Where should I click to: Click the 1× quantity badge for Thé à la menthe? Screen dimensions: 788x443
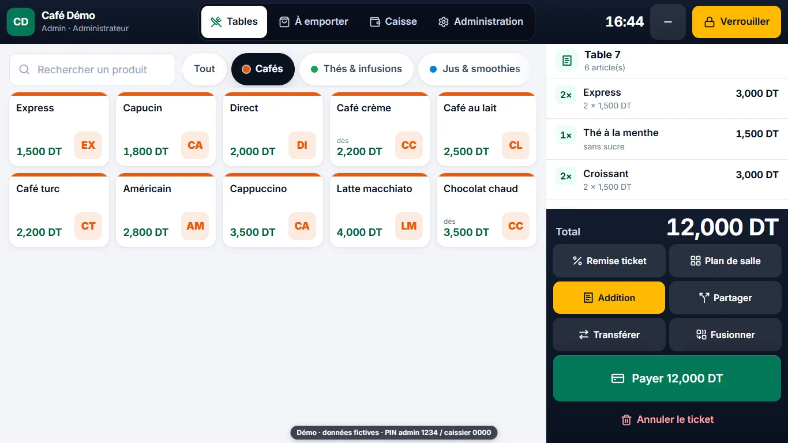[566, 136]
